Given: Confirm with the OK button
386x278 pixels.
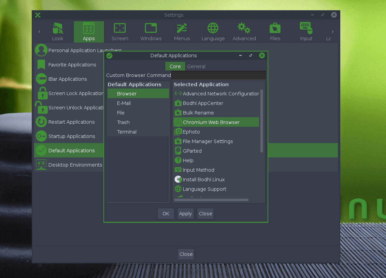Looking at the screenshot, I should pyautogui.click(x=166, y=214).
